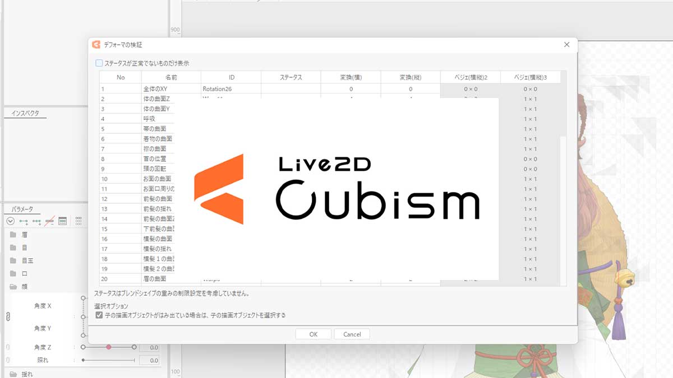The height and width of the screenshot is (378, 673).
Task: Click the 角度 Z value field
Action: point(150,347)
